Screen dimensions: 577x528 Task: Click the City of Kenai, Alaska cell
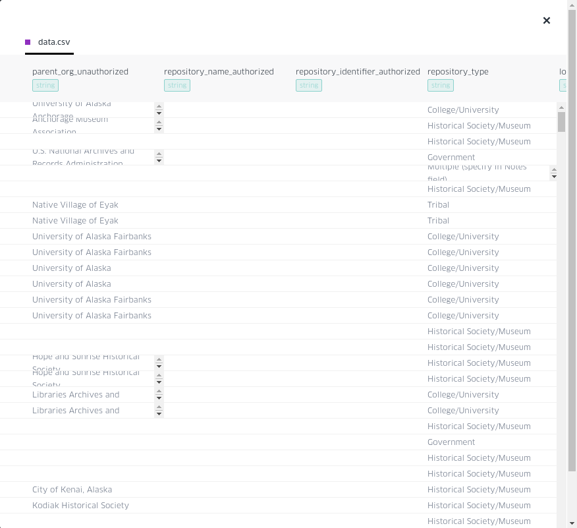coord(72,489)
